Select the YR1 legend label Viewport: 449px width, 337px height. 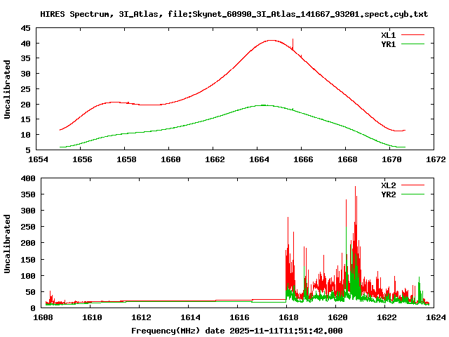coord(389,44)
